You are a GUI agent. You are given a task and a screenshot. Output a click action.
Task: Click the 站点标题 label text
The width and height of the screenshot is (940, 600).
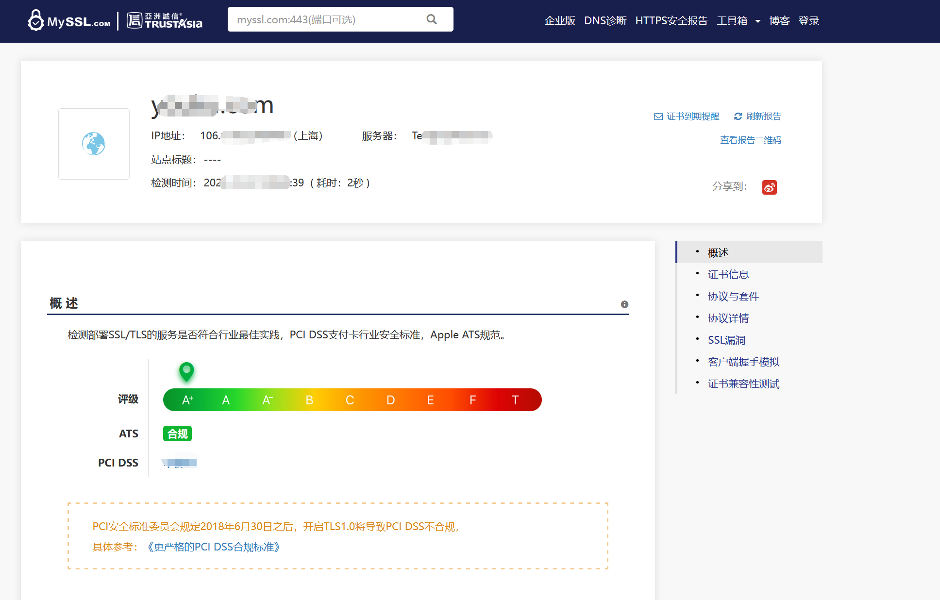173,160
